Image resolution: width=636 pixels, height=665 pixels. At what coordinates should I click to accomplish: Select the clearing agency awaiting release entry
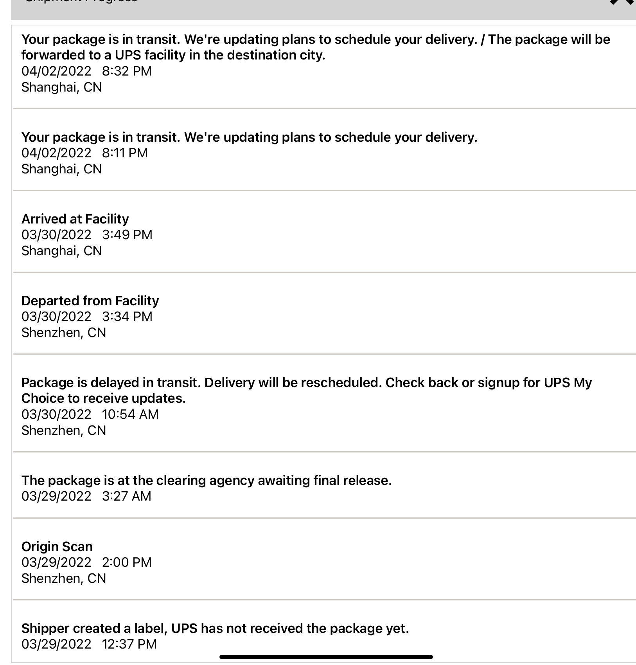point(207,481)
